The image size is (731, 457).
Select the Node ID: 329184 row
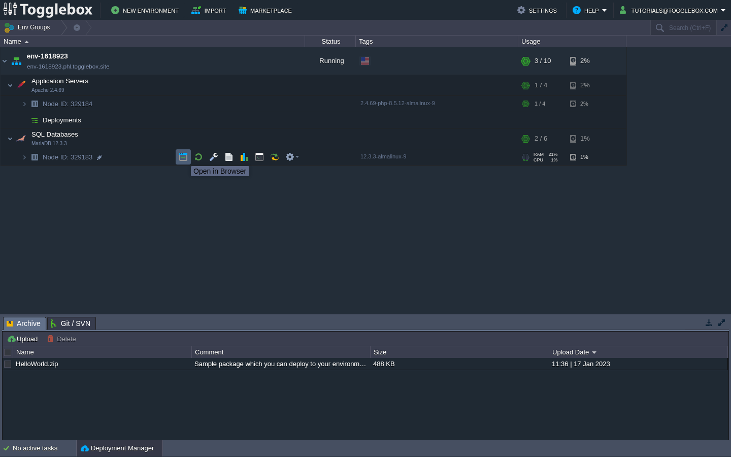pos(313,104)
